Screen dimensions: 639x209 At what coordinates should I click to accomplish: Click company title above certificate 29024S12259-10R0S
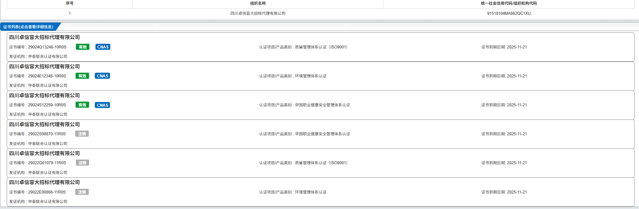point(45,96)
